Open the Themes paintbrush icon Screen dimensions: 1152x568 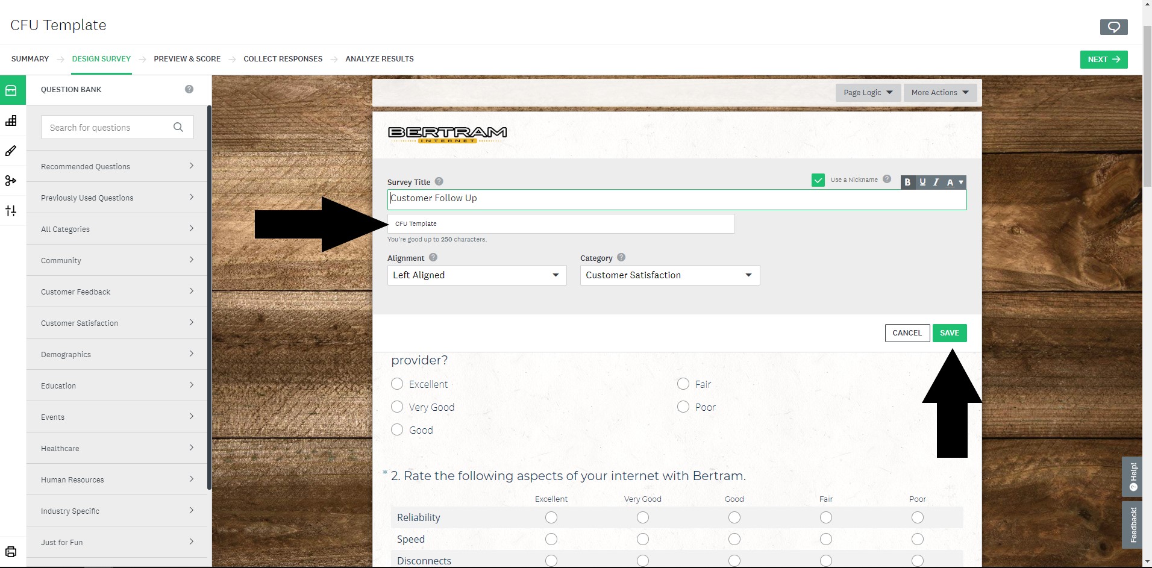tap(11, 151)
